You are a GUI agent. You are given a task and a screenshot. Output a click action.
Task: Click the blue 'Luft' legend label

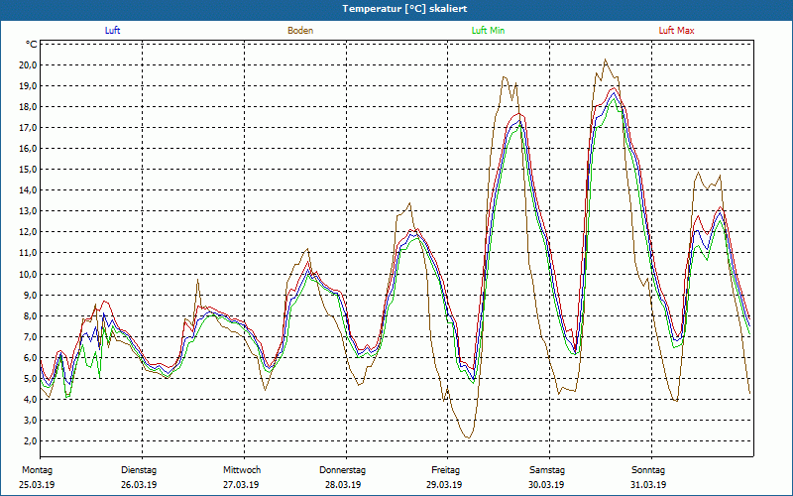(112, 31)
